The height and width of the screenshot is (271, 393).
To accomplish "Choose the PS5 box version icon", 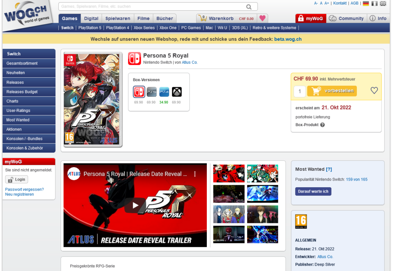I will 152,92.
